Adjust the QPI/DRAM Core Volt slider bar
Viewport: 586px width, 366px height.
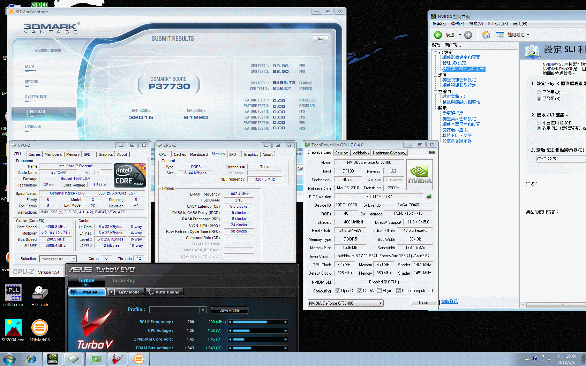pos(258,340)
